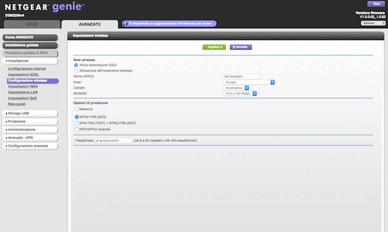Select WPA/WPA2 Azienda radio button
This screenshot has height=232, width=388.
coord(77,129)
